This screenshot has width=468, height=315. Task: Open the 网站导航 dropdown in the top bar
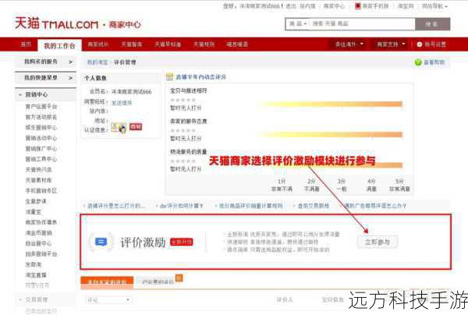click(434, 6)
